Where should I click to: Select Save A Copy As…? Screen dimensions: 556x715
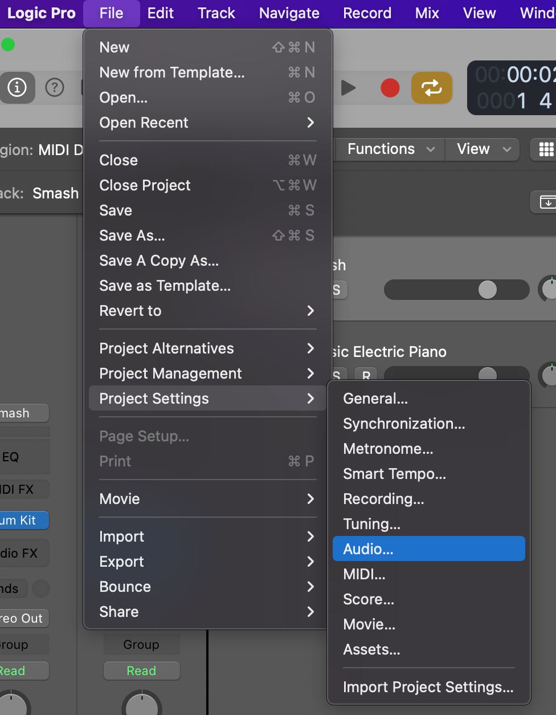point(207,260)
